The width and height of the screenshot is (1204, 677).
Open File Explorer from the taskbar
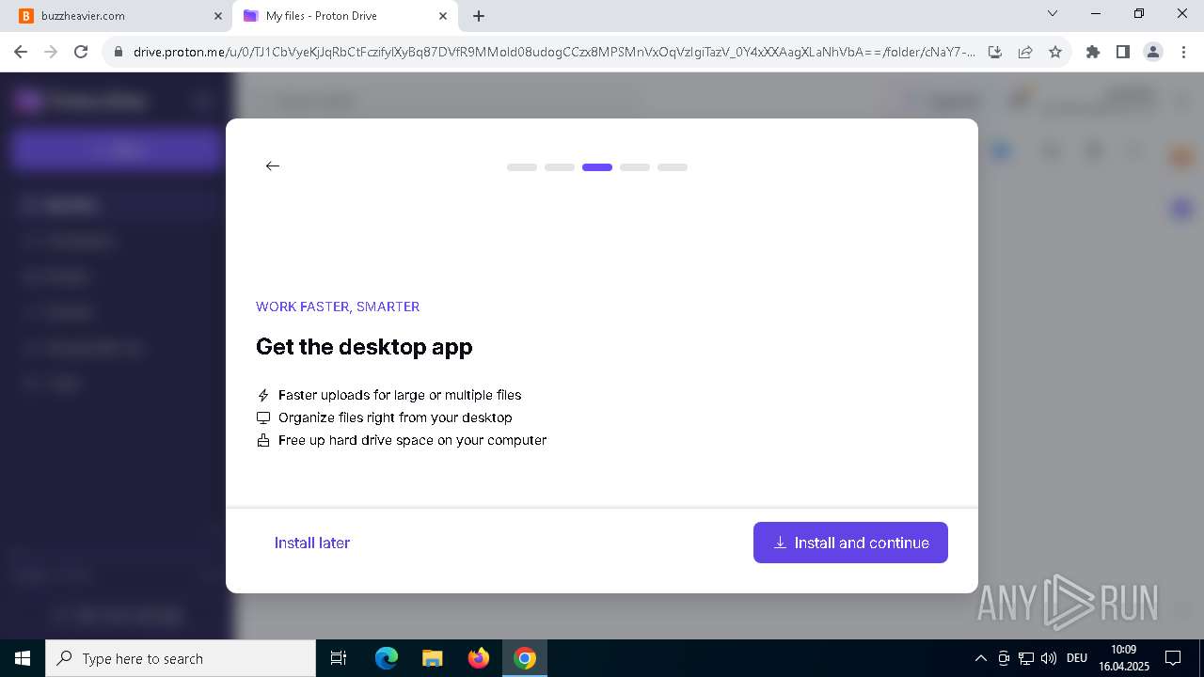(x=432, y=658)
